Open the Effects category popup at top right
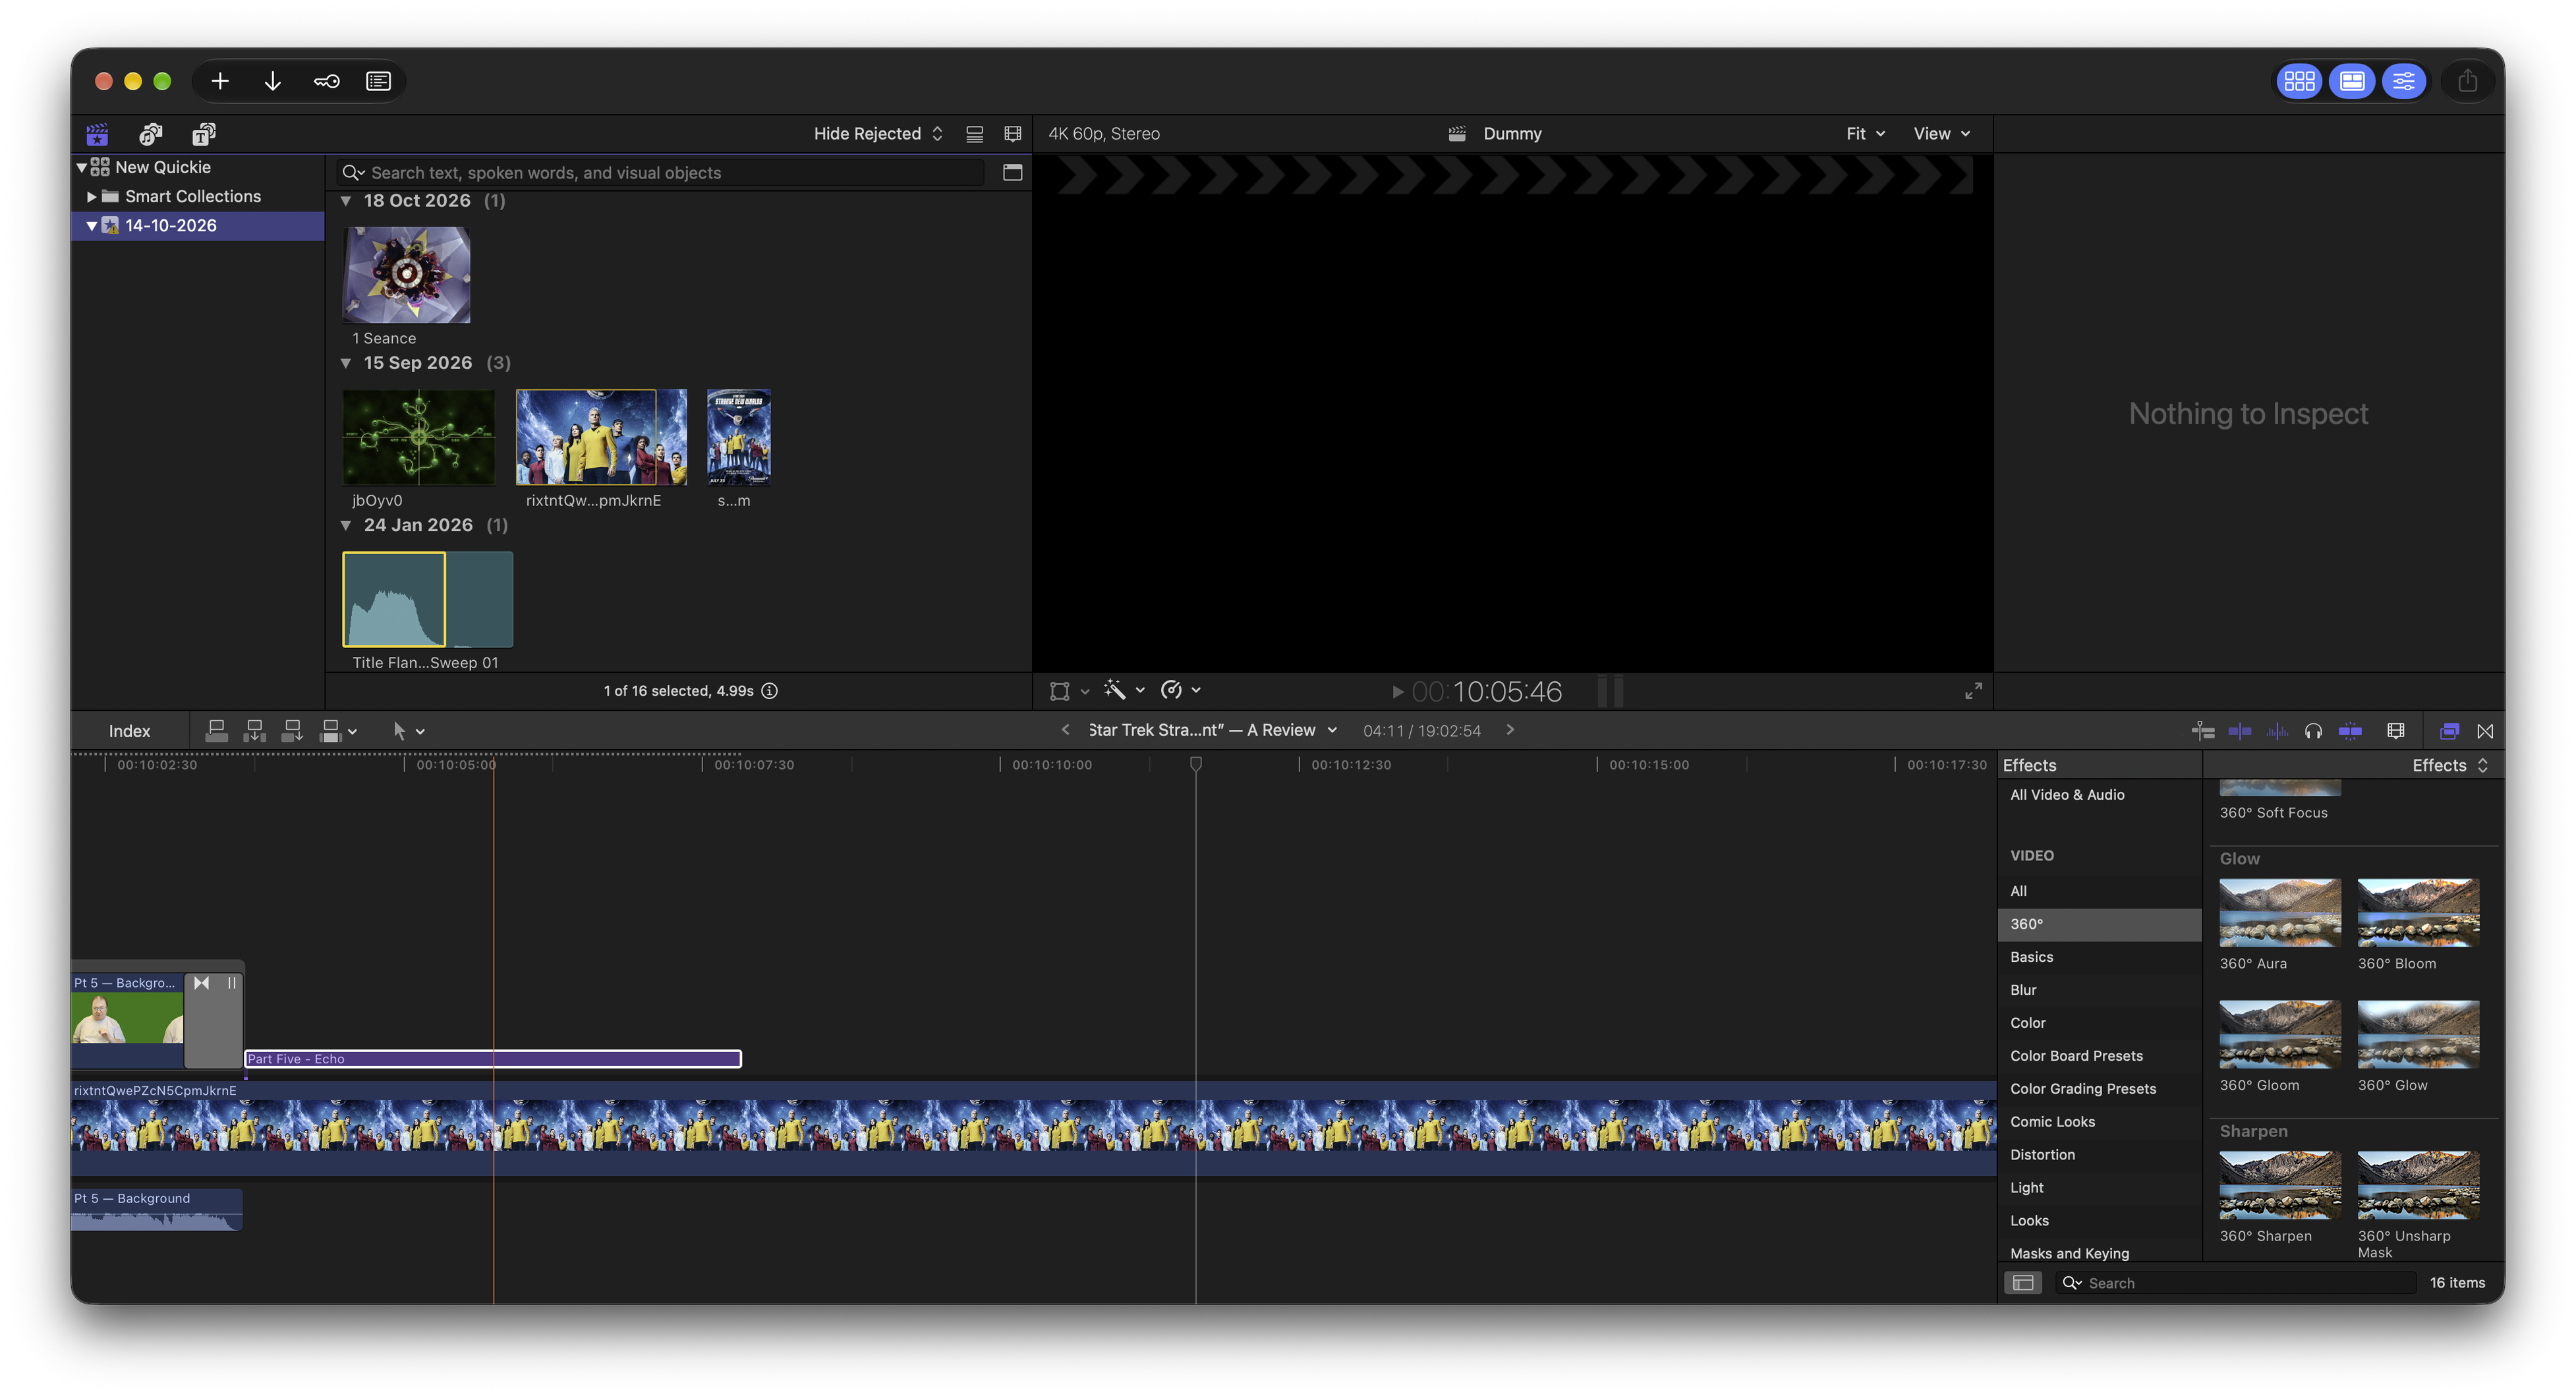 tap(2449, 765)
